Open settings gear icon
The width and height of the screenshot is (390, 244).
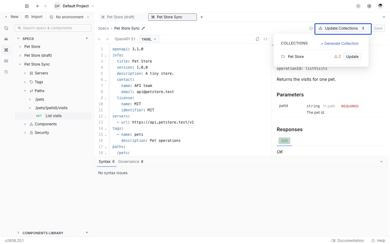pyautogui.click(x=369, y=6)
